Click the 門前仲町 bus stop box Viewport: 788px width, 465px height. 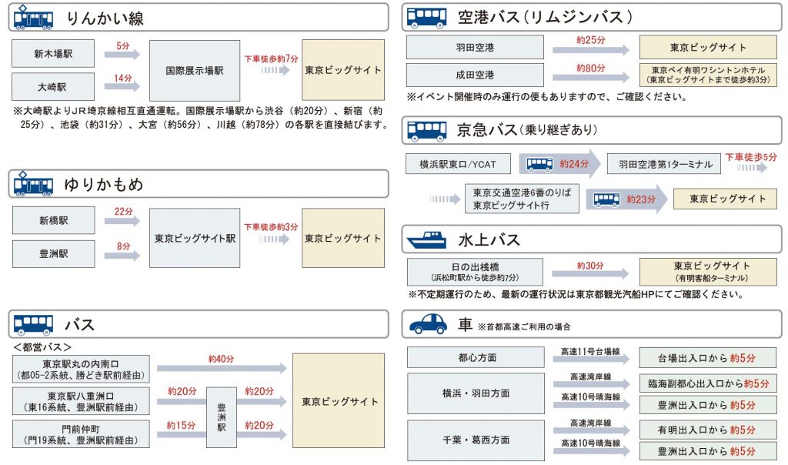coord(81,433)
